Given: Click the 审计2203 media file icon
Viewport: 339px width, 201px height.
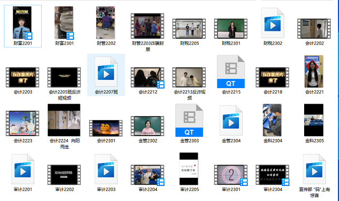Looking at the screenshot, I should [106, 169].
